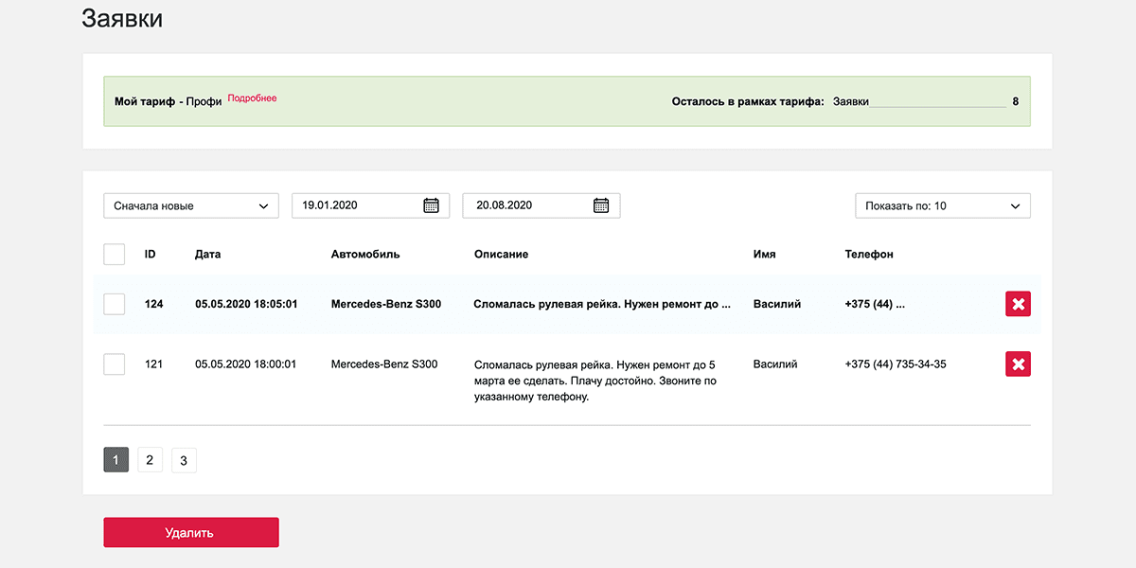Open the 'Подробнее' tariff link
This screenshot has height=568, width=1136.
point(252,98)
